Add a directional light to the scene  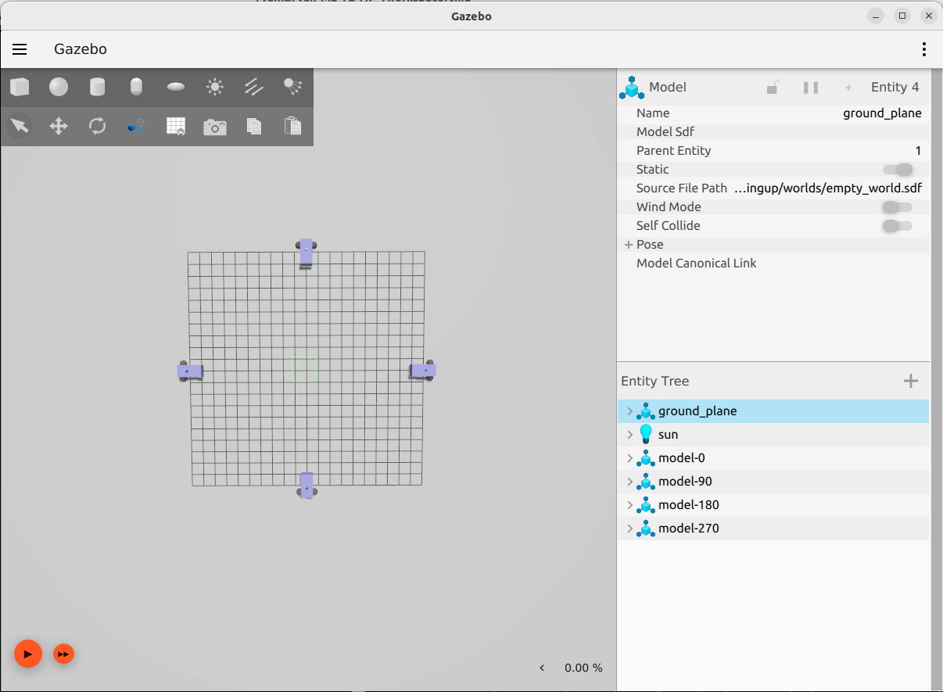point(254,87)
